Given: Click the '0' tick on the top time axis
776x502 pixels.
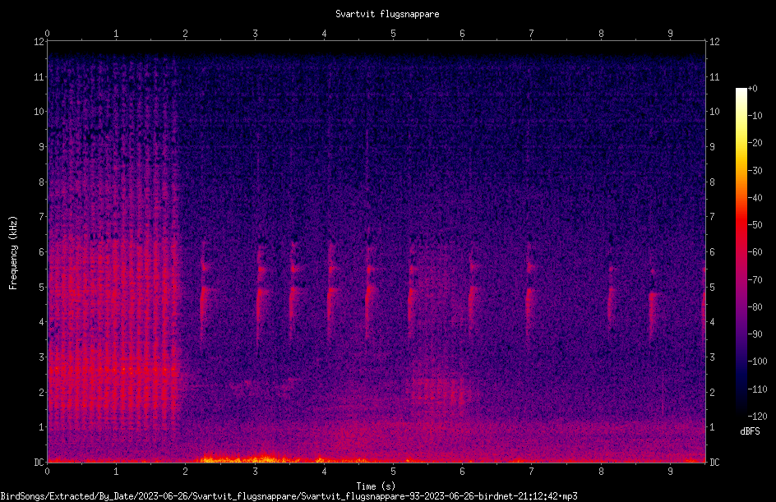Looking at the screenshot, I should click(x=47, y=34).
